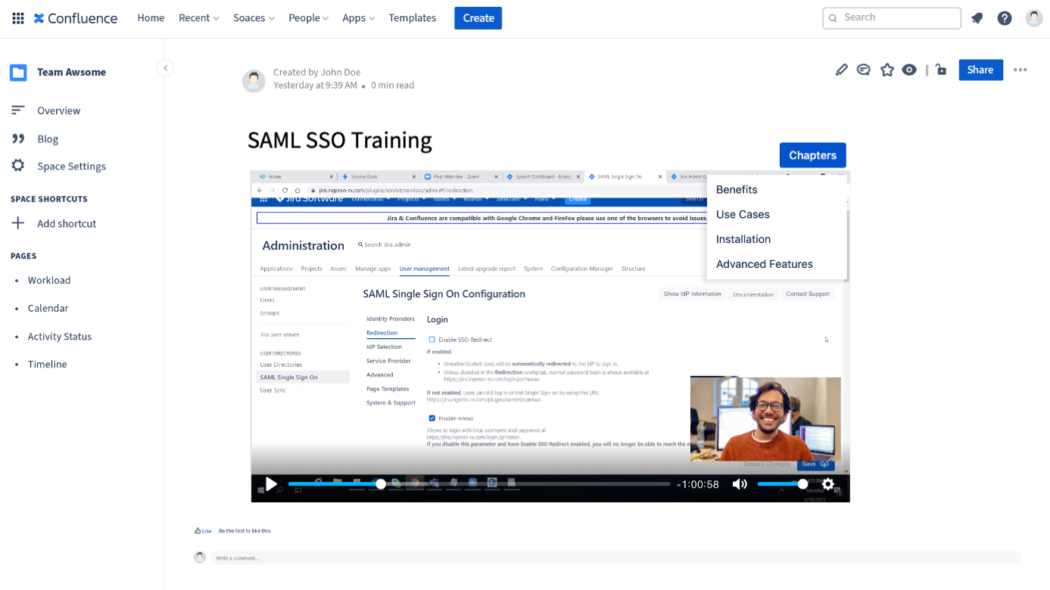Click the Share button
1050x590 pixels.
[980, 70]
